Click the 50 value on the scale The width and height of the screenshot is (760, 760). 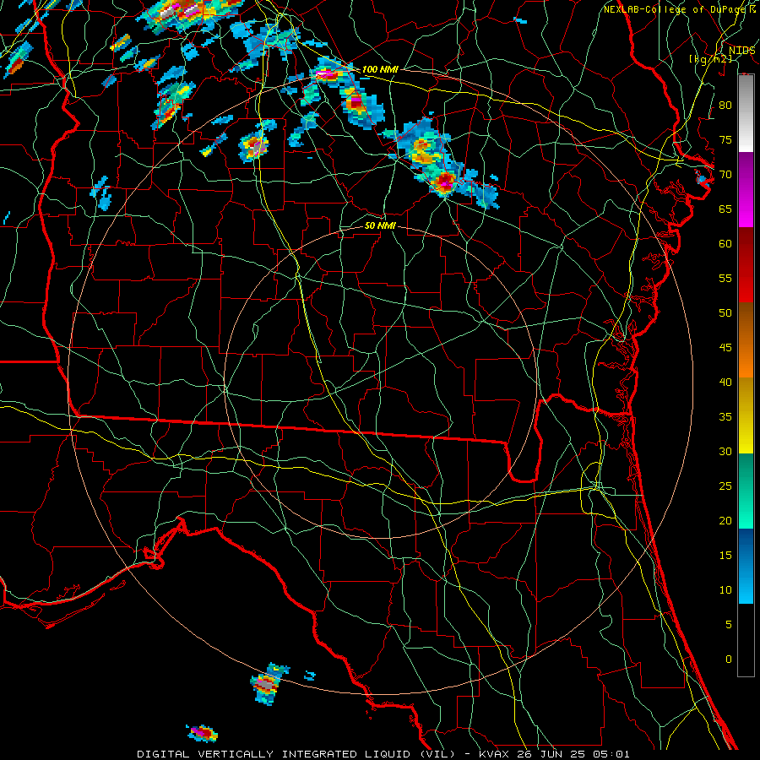tap(725, 312)
